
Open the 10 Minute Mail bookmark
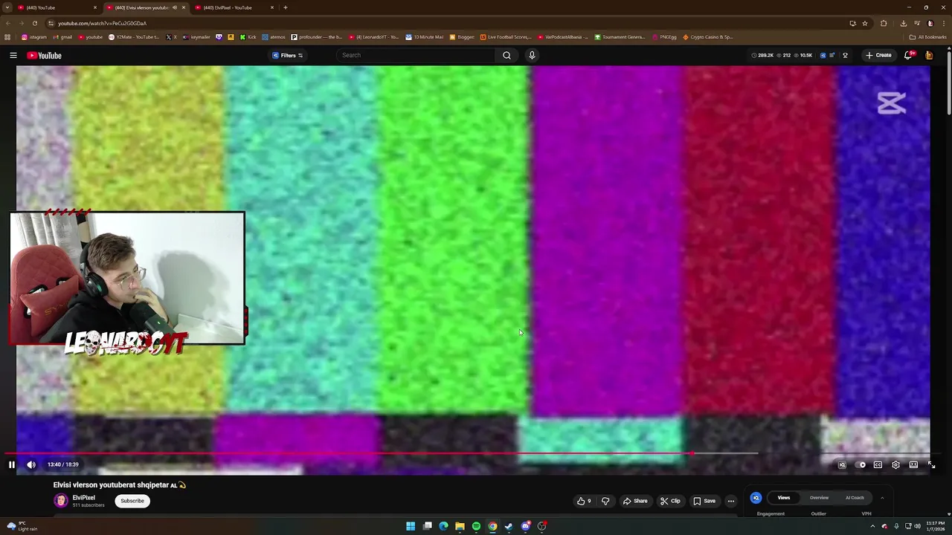(424, 37)
